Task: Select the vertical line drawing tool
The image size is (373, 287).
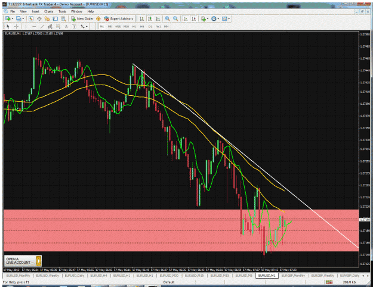Action: pos(26,27)
